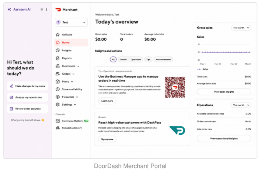Click Analyze my recent sales prompt
The image size is (260, 172).
tap(27, 97)
